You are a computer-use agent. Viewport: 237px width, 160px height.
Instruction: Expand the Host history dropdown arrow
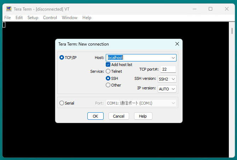click(x=173, y=58)
